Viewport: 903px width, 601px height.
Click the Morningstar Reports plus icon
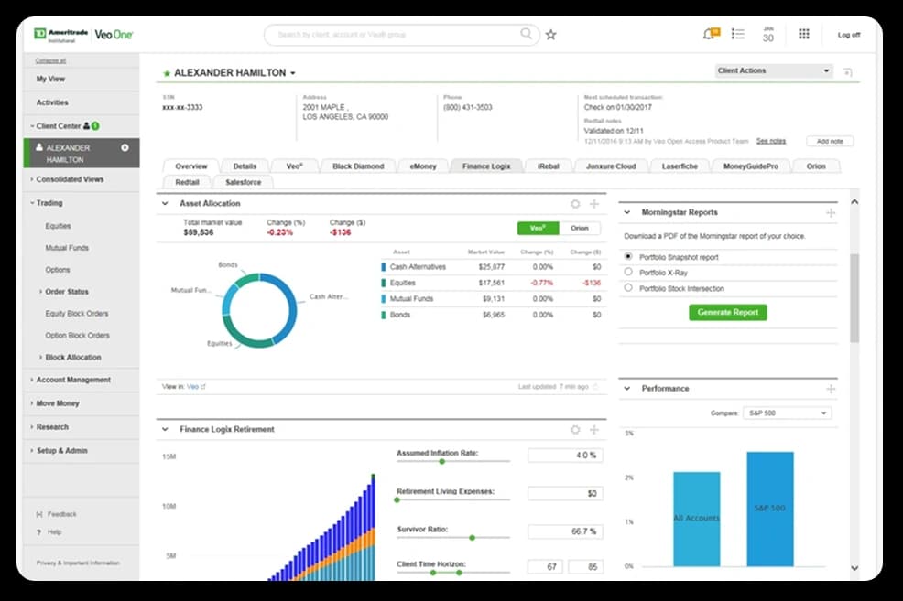[x=831, y=213]
